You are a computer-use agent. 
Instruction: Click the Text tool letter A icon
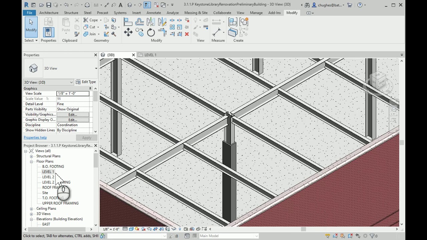tap(120, 5)
